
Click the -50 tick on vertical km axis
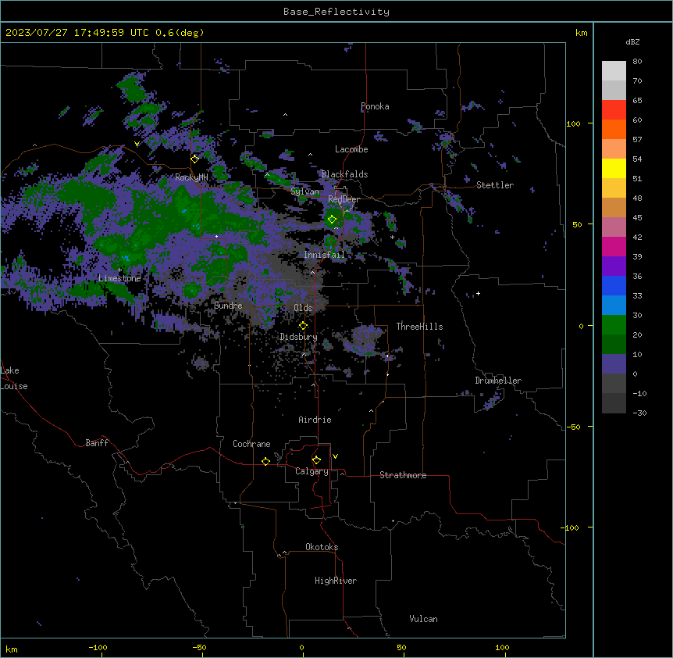(573, 427)
